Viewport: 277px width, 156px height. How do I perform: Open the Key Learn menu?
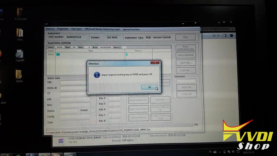coord(76,29)
